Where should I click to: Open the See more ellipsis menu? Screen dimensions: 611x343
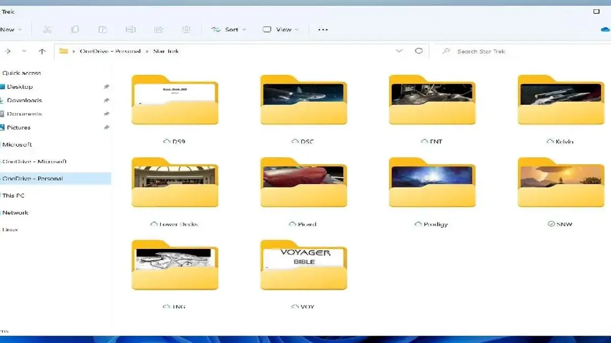pyautogui.click(x=323, y=29)
